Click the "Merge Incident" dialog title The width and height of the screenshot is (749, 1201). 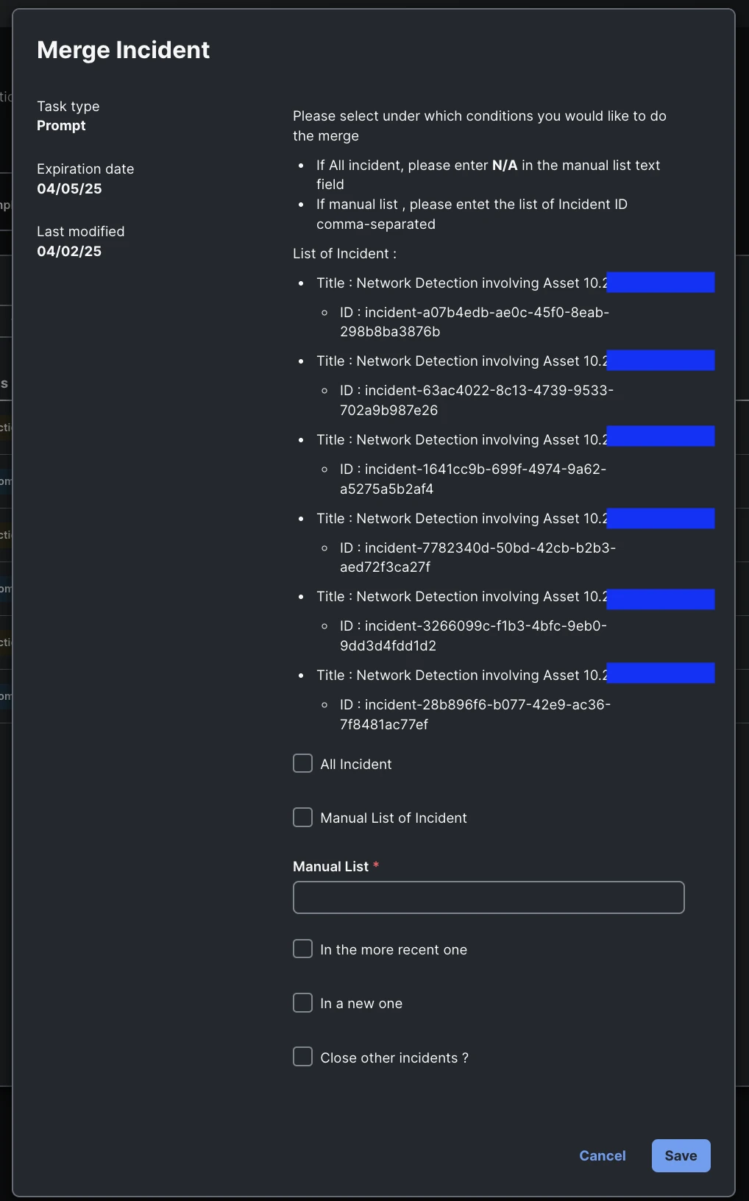click(123, 49)
